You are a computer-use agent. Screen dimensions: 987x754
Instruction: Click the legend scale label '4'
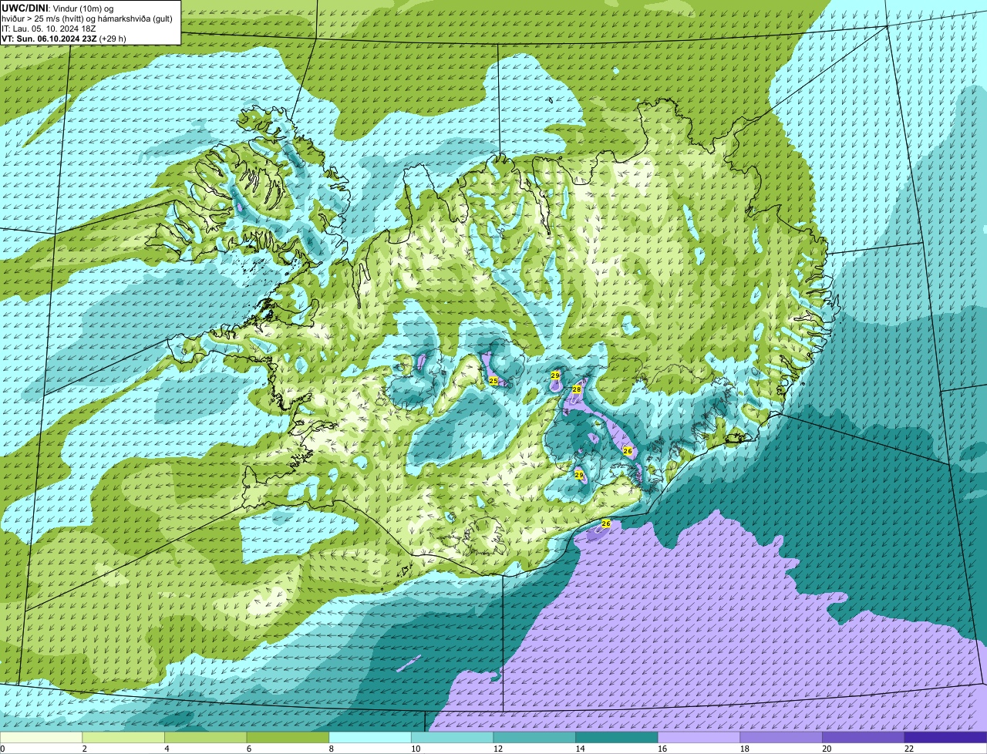tap(167, 749)
